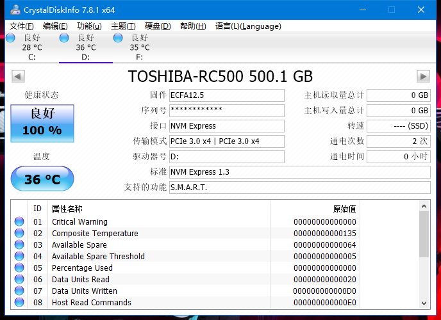Select the Available Spare attribute name

[x=79, y=244]
